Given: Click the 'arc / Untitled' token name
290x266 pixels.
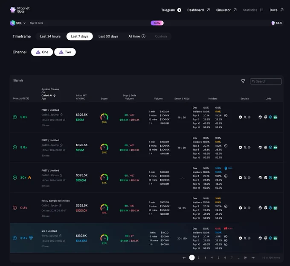Looking at the screenshot, I should (x=49, y=231).
